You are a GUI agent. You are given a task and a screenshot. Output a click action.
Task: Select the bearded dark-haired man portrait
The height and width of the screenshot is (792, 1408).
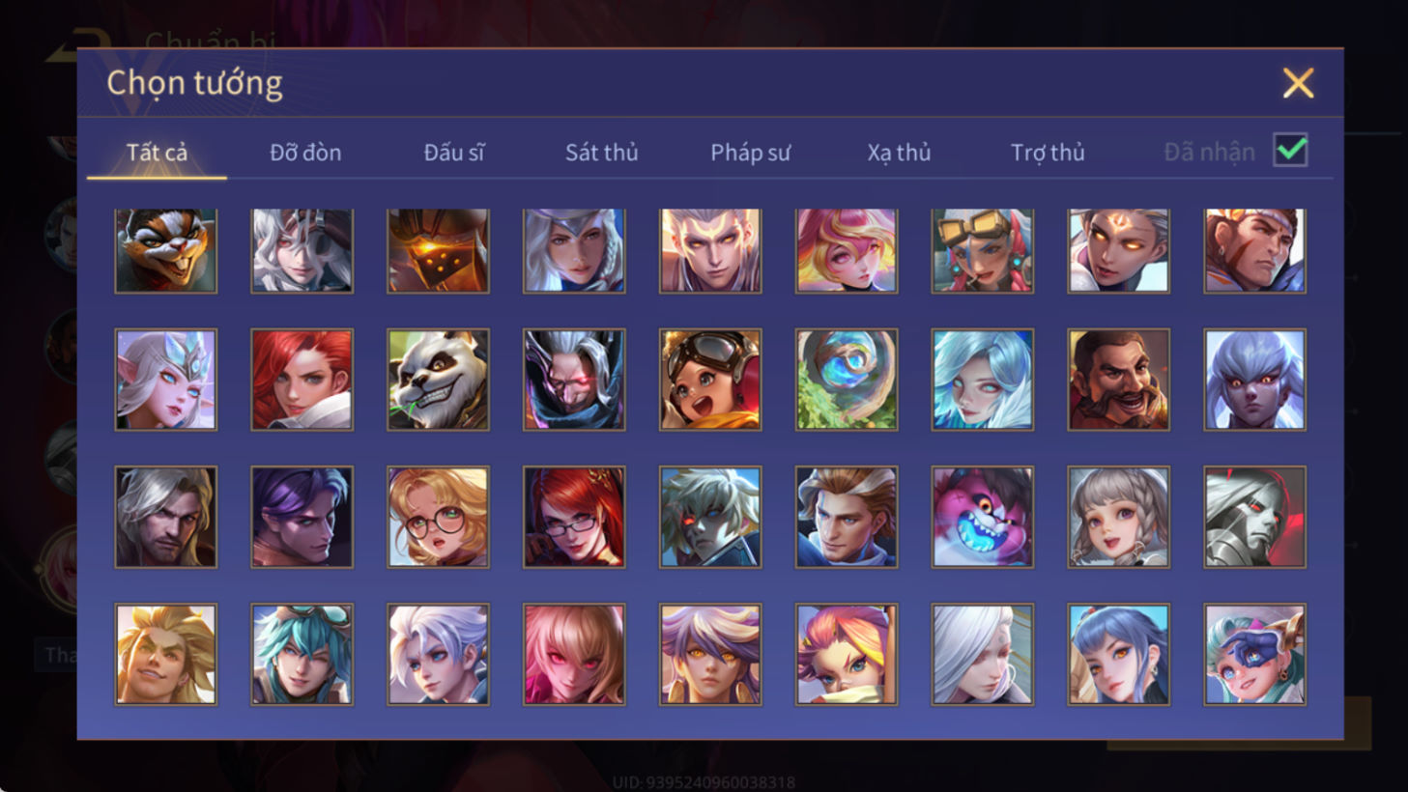(1118, 380)
